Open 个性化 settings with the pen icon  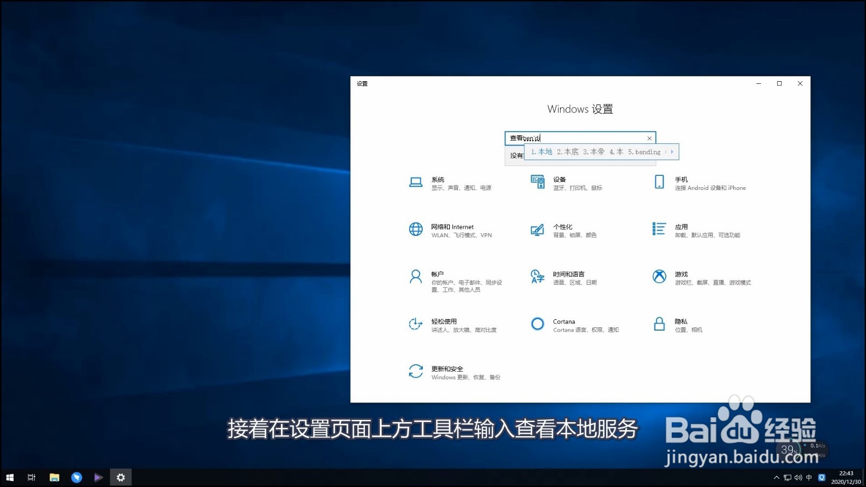(536, 229)
